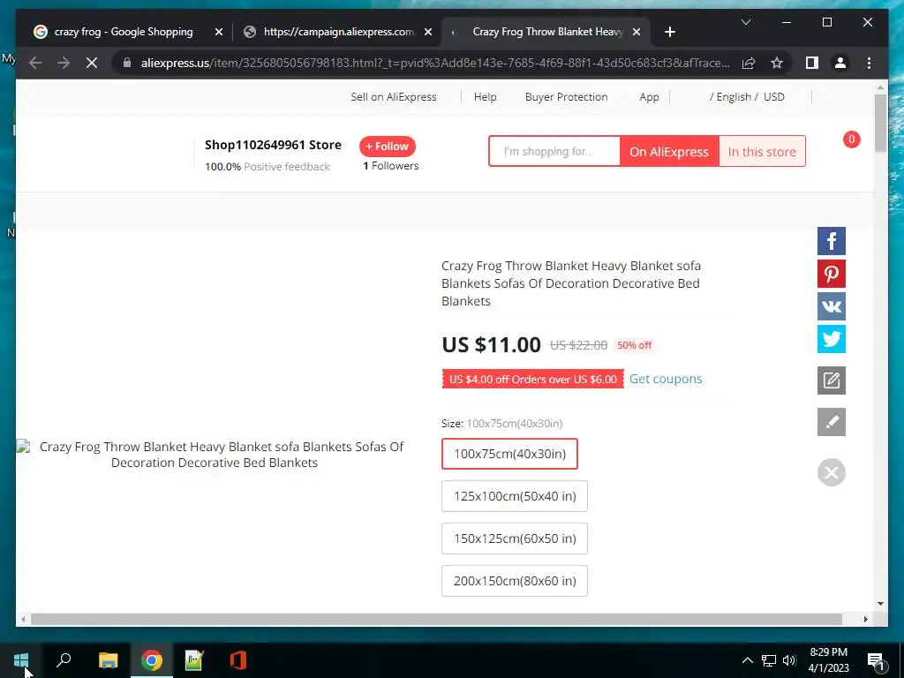
Task: Click horizontal scrollbar right arrow
Action: click(865, 619)
